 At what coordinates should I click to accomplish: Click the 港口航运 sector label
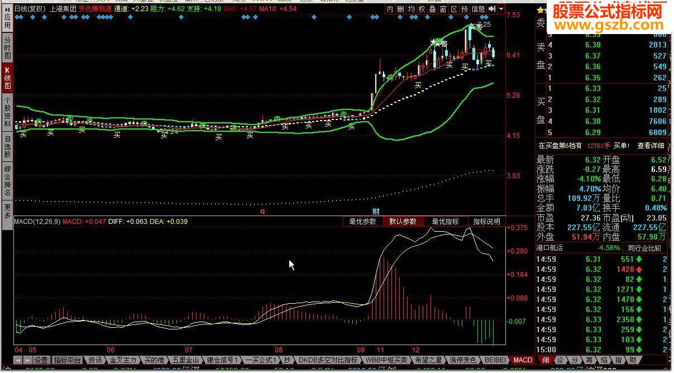[550, 248]
